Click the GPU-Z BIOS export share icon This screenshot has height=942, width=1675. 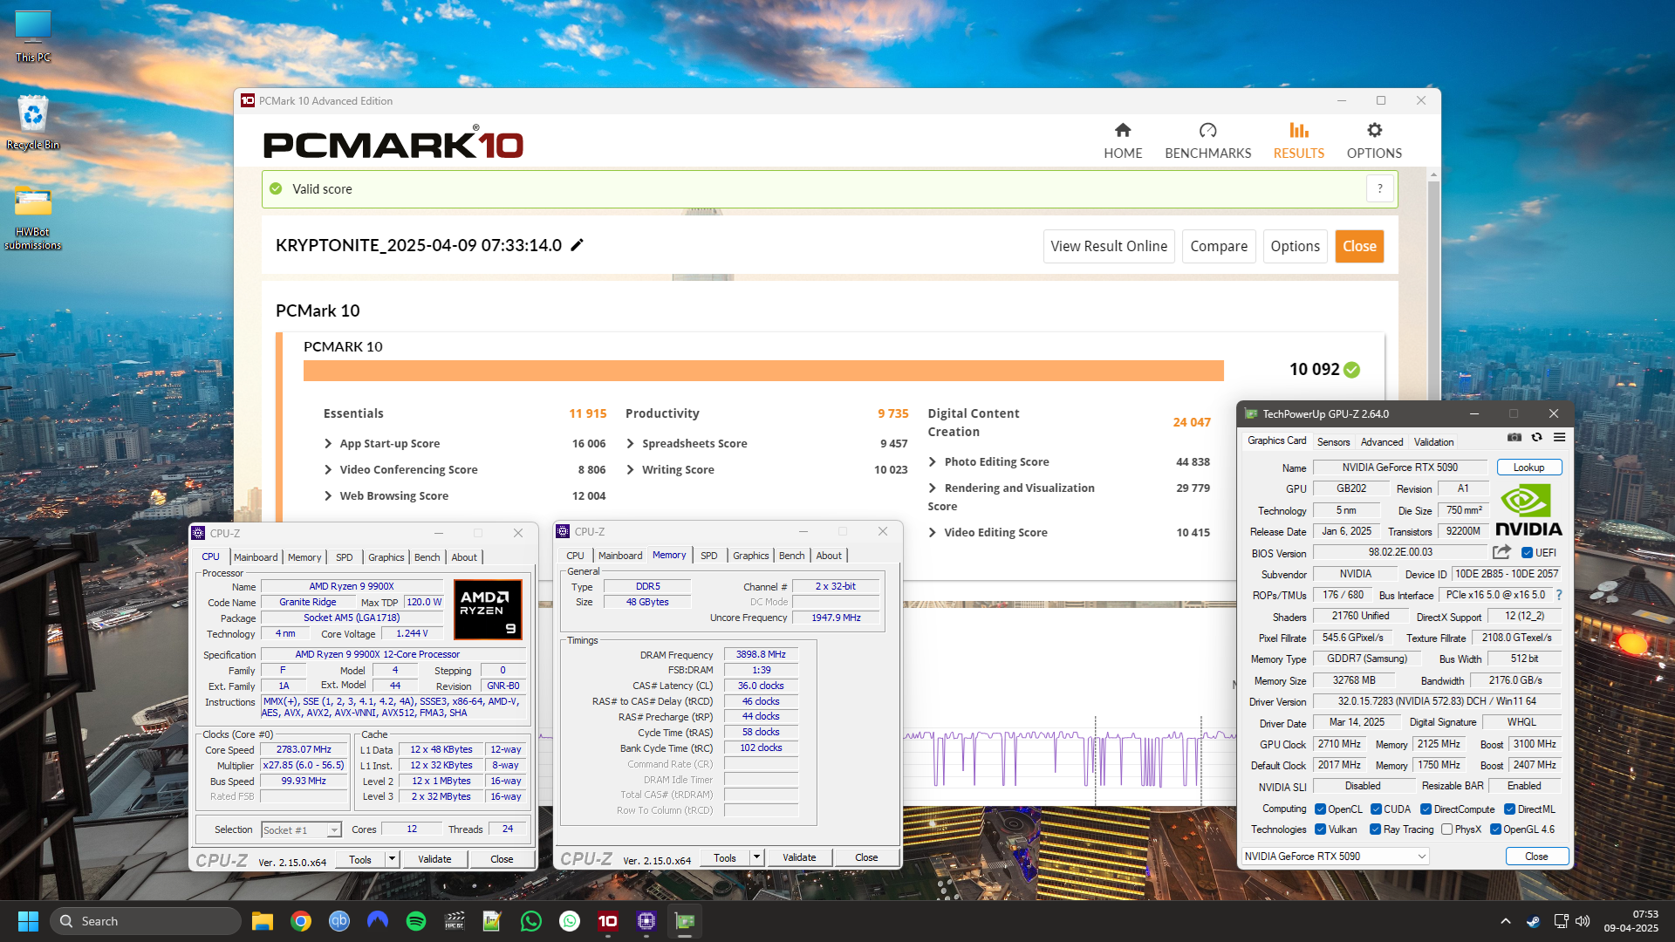click(x=1501, y=552)
